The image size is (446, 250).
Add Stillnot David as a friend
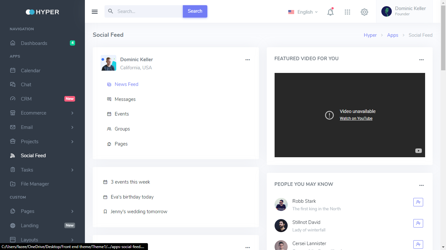[x=418, y=223]
